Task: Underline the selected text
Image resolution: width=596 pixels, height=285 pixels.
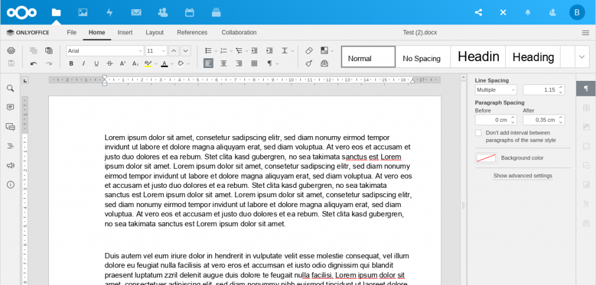Action: 97,63
